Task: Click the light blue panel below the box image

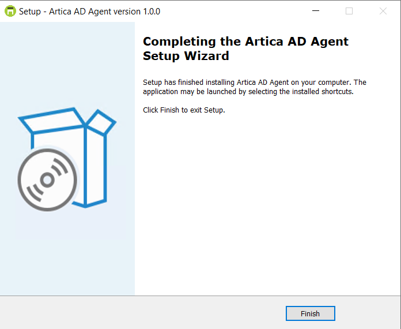Action: click(x=67, y=254)
